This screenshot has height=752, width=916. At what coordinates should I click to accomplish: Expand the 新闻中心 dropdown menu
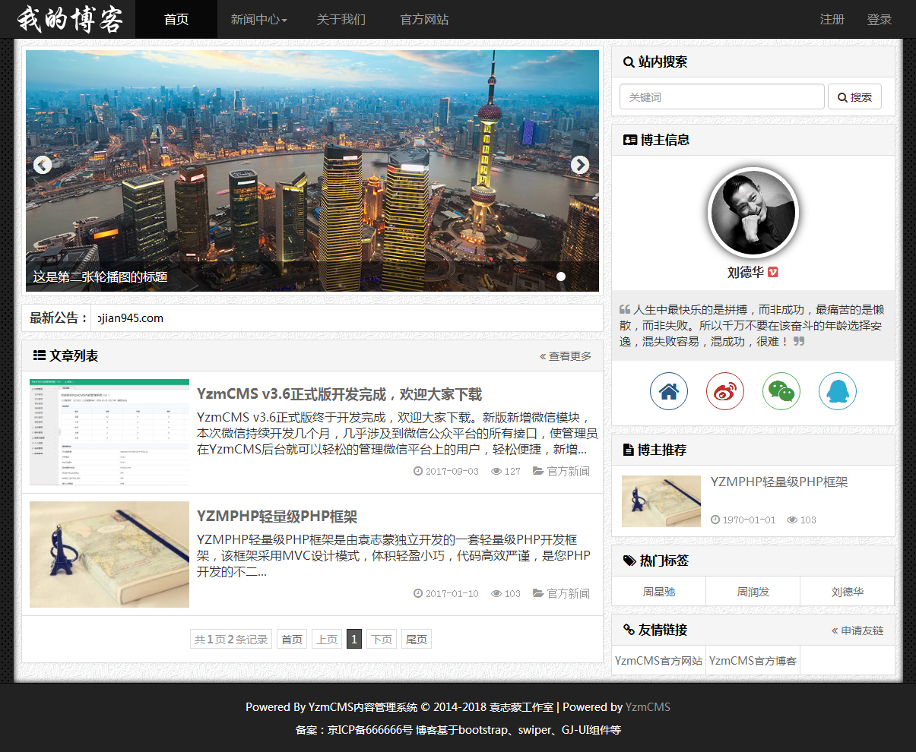click(258, 20)
